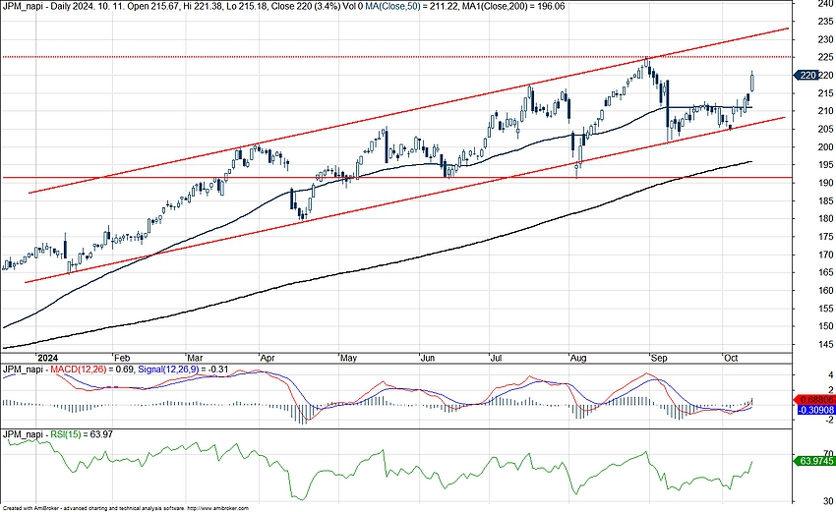Click the 'JPM_napi - Daily' chart title

(35, 6)
